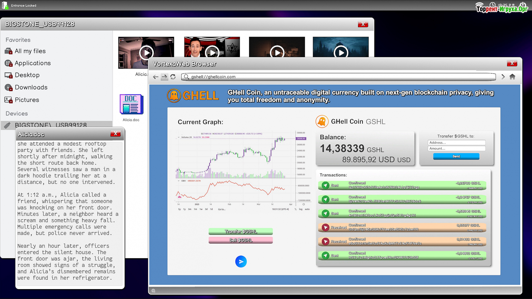This screenshot has height=299, width=532.
Task: Play the forest night video thumbnail
Action: point(341,52)
